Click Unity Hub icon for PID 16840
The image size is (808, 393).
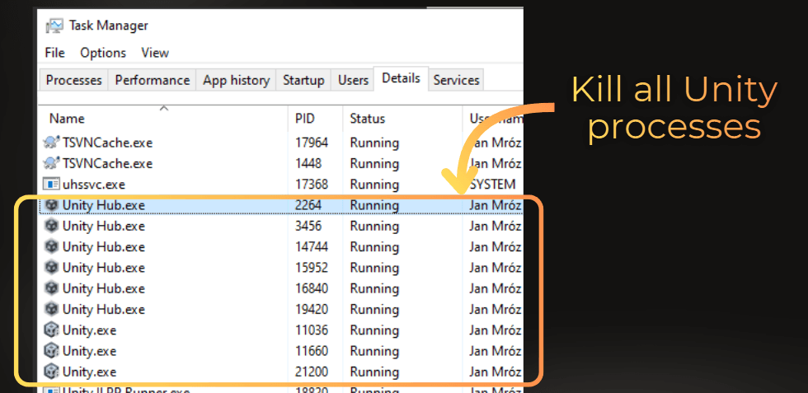click(51, 288)
